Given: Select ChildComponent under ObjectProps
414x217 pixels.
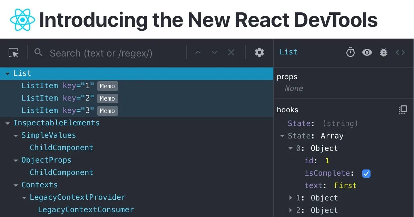Looking at the screenshot, I should tap(61, 172).
